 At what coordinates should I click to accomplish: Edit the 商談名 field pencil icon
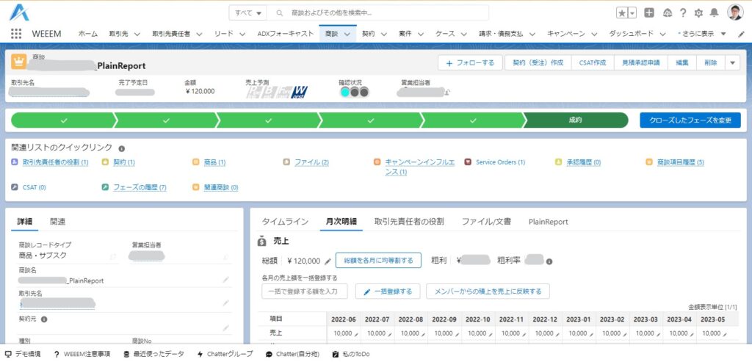coord(225,280)
